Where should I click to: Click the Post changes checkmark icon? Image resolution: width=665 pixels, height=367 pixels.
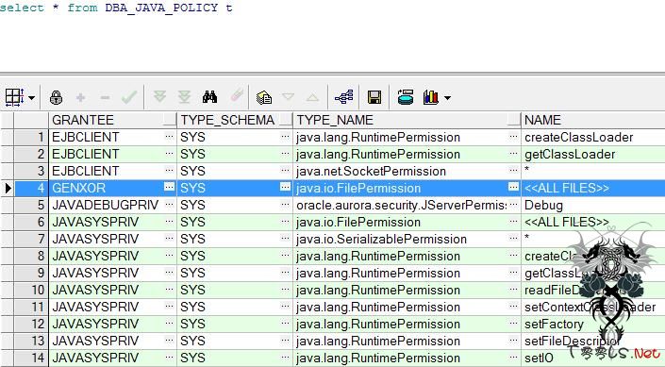click(x=129, y=97)
